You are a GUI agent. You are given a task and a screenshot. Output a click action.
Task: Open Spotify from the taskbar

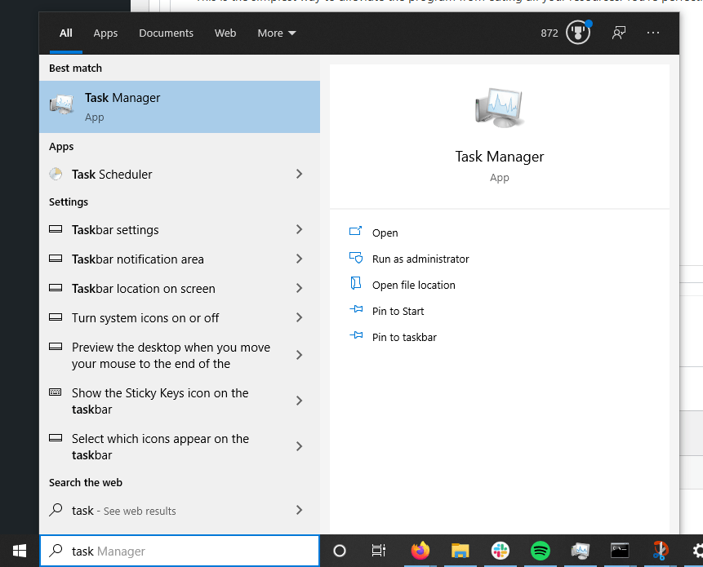[540, 551]
